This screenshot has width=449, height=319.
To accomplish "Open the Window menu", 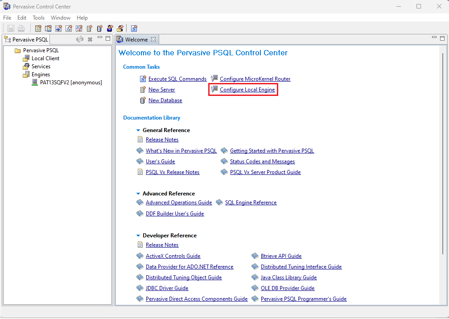I will pos(61,18).
